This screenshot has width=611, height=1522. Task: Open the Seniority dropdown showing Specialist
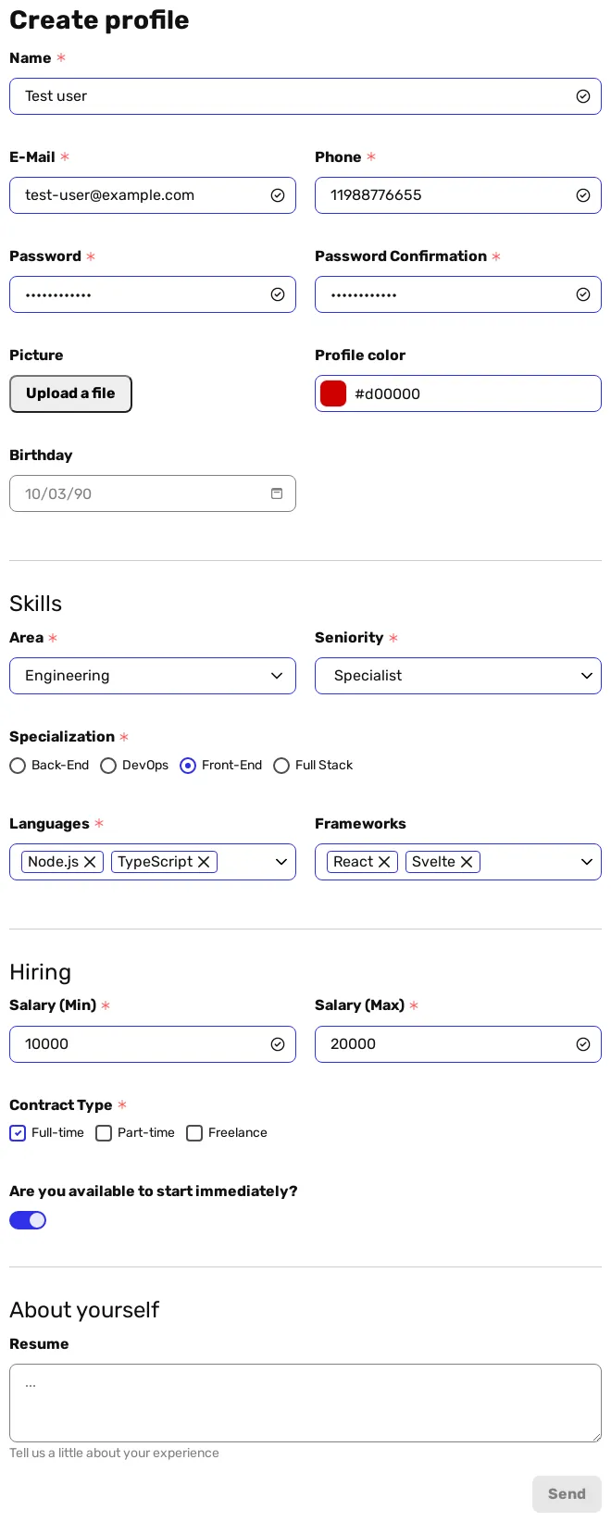(x=458, y=676)
